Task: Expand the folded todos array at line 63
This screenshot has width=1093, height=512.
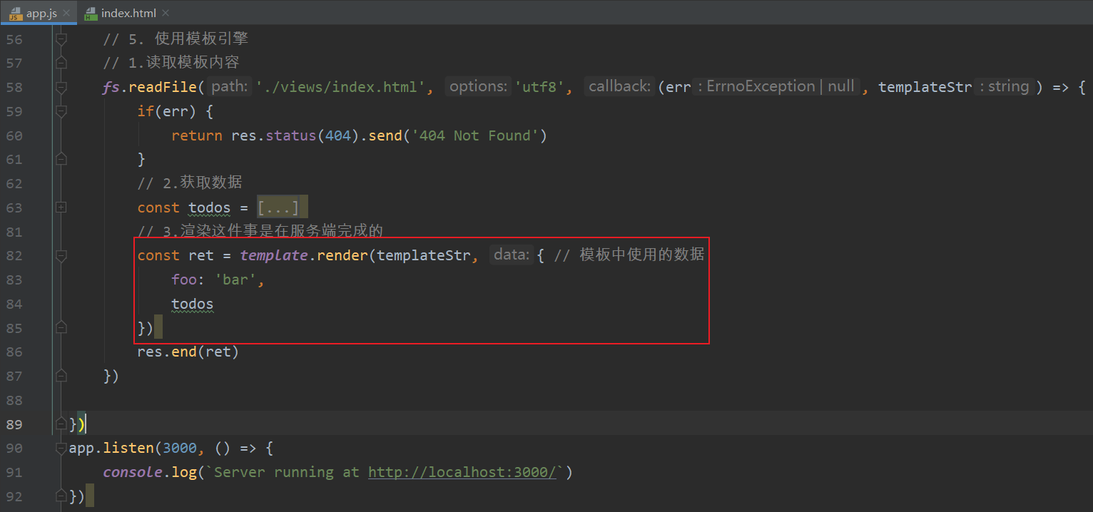Action: 61,208
